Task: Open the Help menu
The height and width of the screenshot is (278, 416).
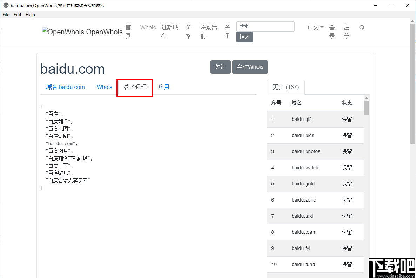Action: tap(30, 14)
